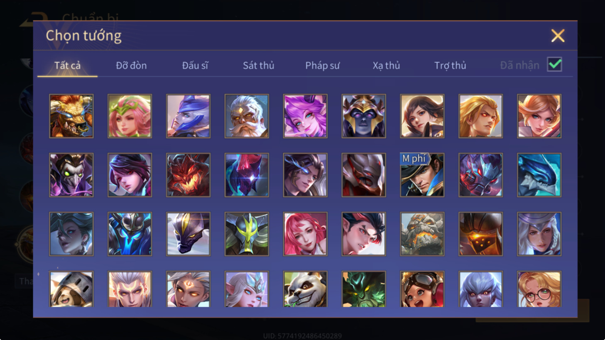The image size is (605, 340).
Task: Pick the goggles-wearing pilot girl hero
Action: 422,289
